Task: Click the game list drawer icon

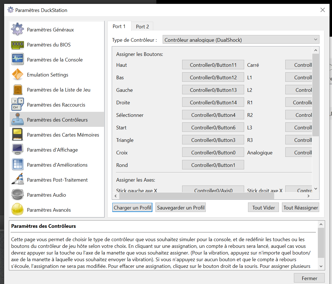Action: point(18,90)
